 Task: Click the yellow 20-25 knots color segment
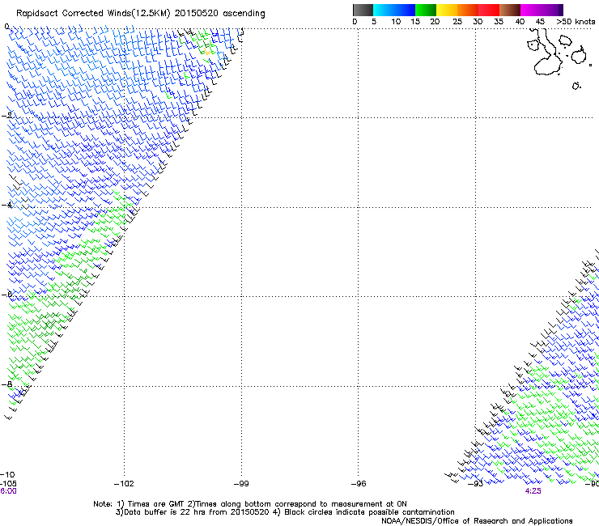[447, 10]
